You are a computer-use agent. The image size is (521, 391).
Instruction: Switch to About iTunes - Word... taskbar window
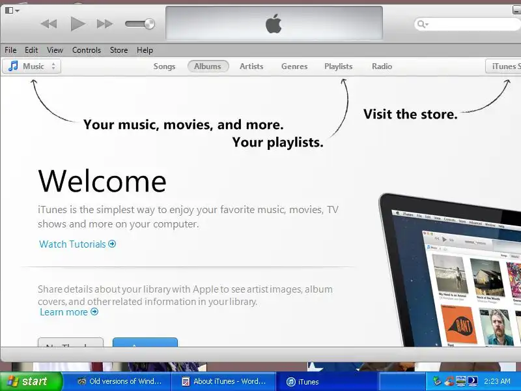[223, 381]
